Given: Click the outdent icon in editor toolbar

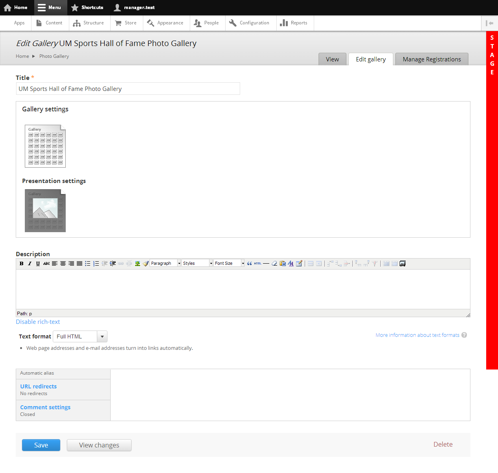Looking at the screenshot, I should [104, 264].
